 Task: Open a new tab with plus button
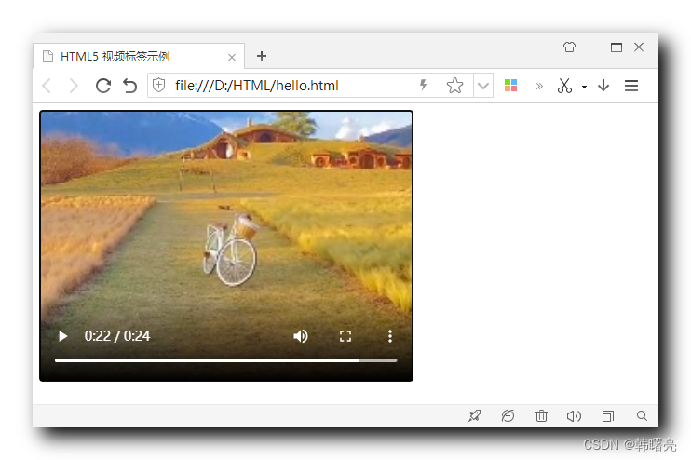tap(262, 56)
